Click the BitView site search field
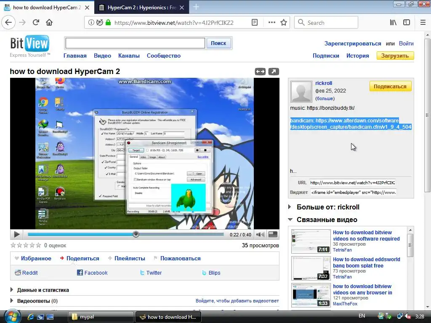Image resolution: width=431 pixels, height=323 pixels. pos(135,43)
